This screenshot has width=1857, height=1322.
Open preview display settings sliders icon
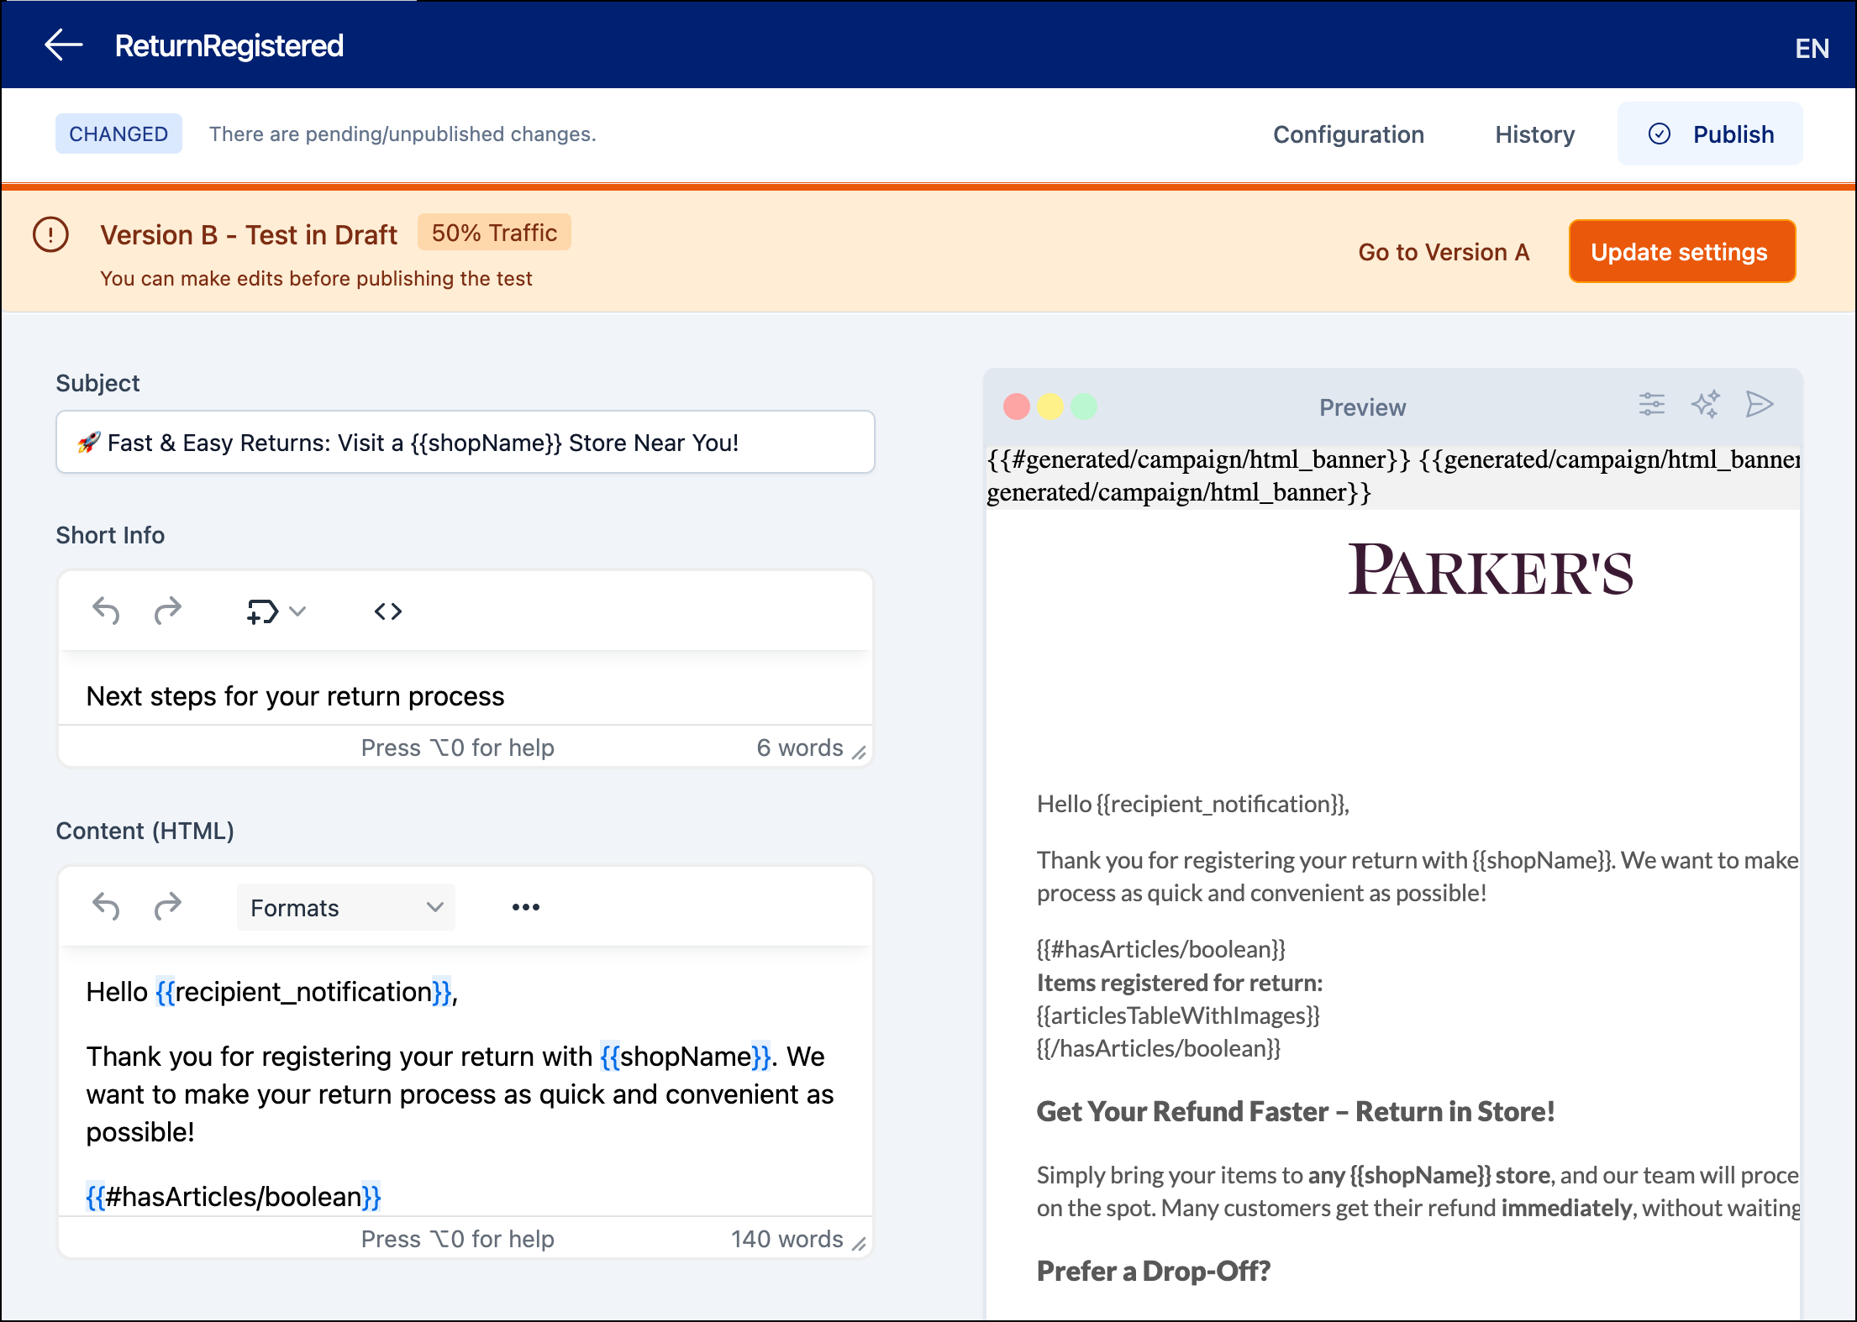point(1652,404)
